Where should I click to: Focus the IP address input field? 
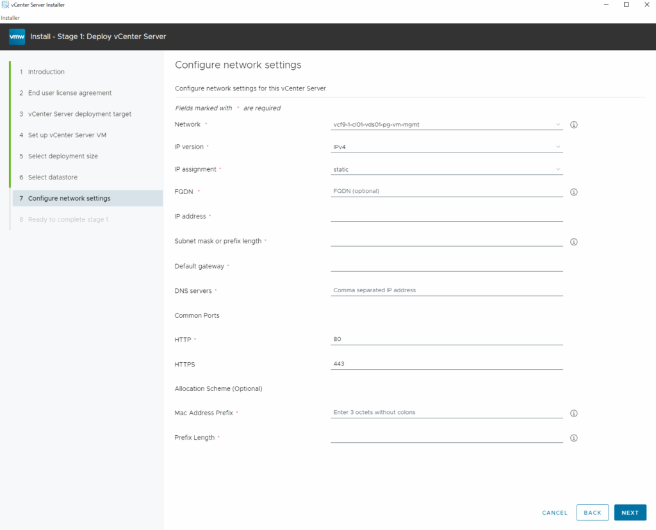point(447,216)
